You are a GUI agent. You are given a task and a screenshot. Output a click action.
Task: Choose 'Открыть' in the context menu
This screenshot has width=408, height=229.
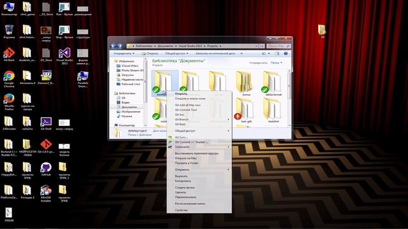click(x=199, y=94)
